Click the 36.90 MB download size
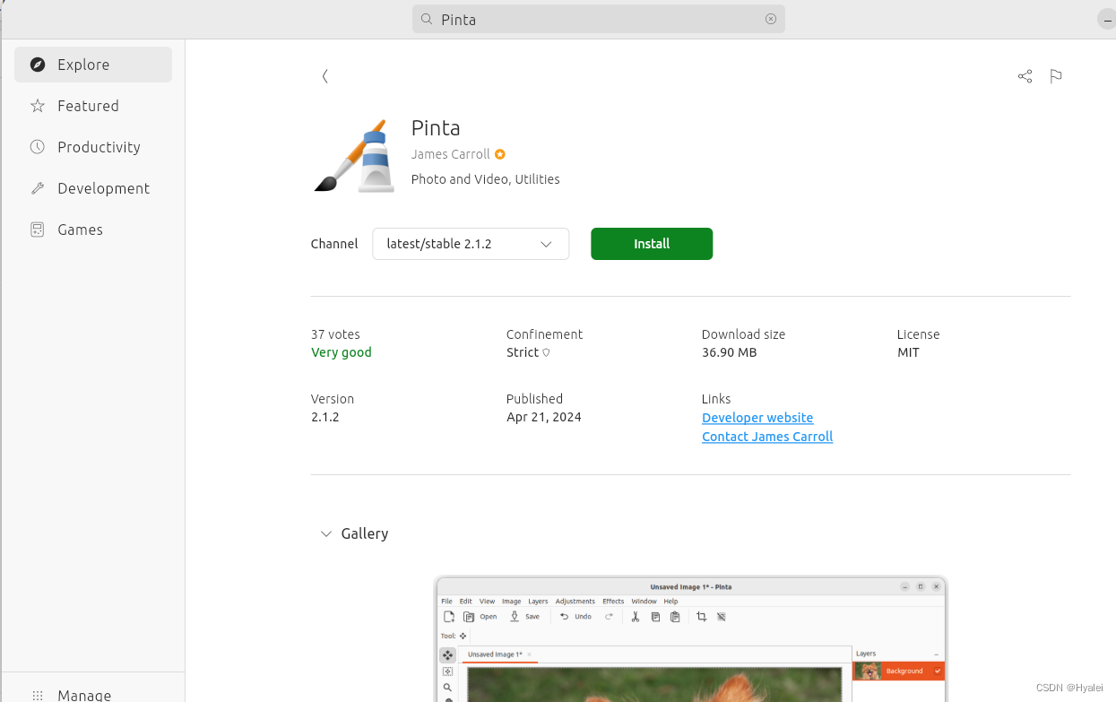The width and height of the screenshot is (1116, 702). click(730, 352)
